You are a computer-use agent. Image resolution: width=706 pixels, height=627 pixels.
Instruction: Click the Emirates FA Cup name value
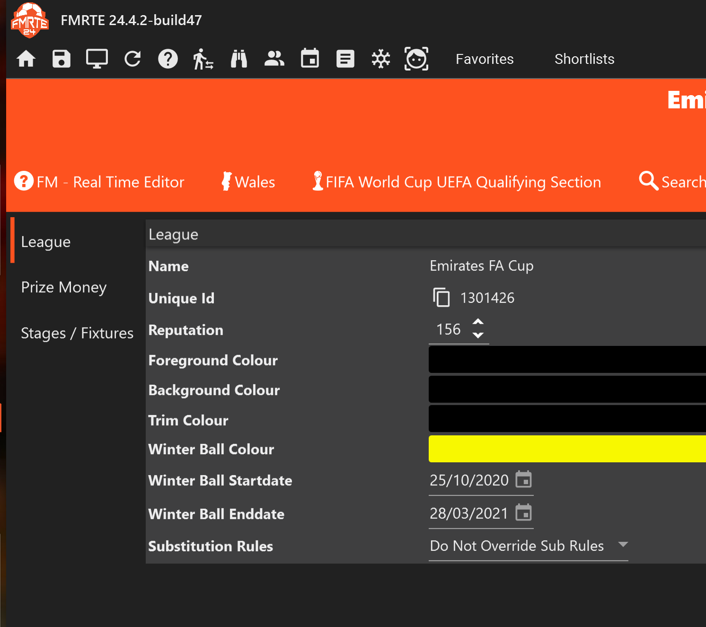(x=482, y=266)
